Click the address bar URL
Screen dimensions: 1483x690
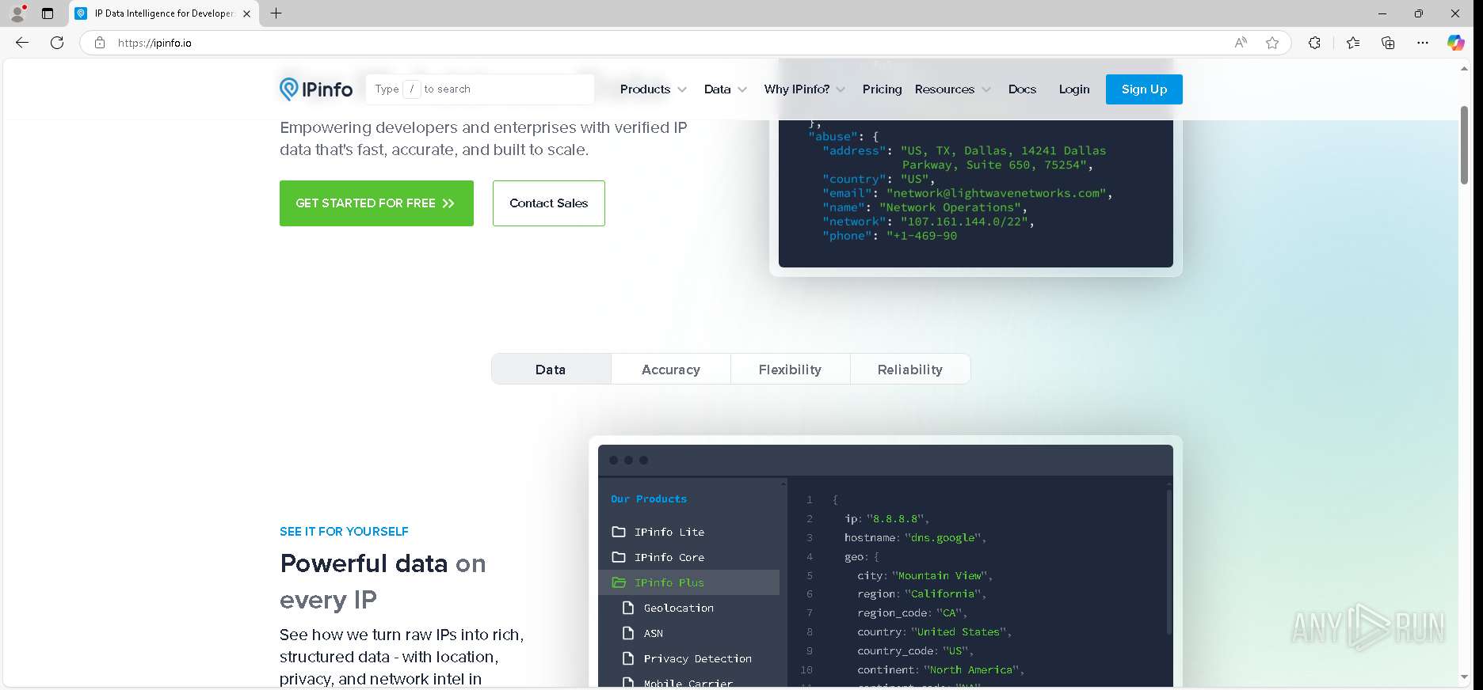(x=154, y=43)
